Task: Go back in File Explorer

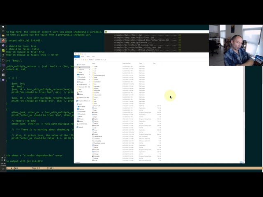Action: [x=76, y=60]
